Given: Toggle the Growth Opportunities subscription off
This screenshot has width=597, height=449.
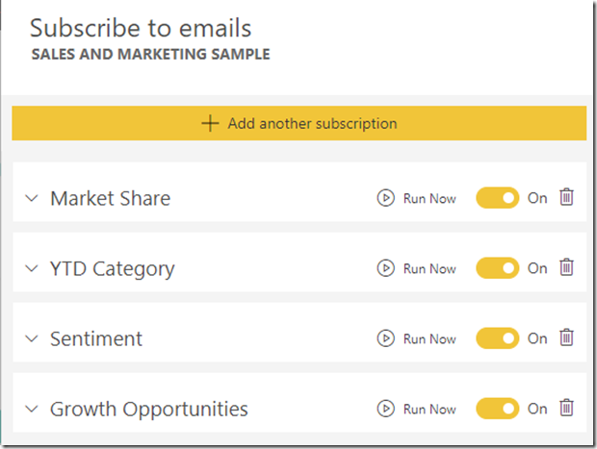Looking at the screenshot, I should coord(498,409).
